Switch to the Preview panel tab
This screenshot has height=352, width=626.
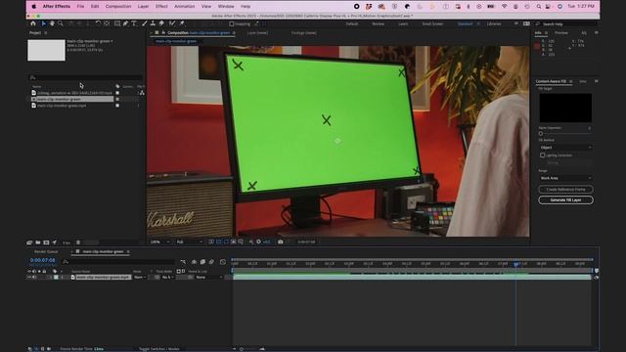[x=560, y=32]
